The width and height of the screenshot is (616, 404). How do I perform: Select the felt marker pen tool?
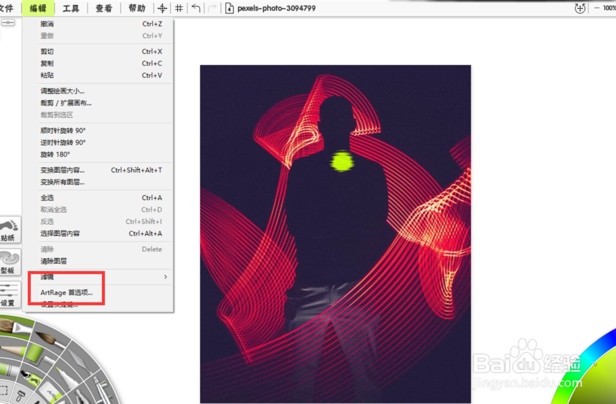coord(67,379)
